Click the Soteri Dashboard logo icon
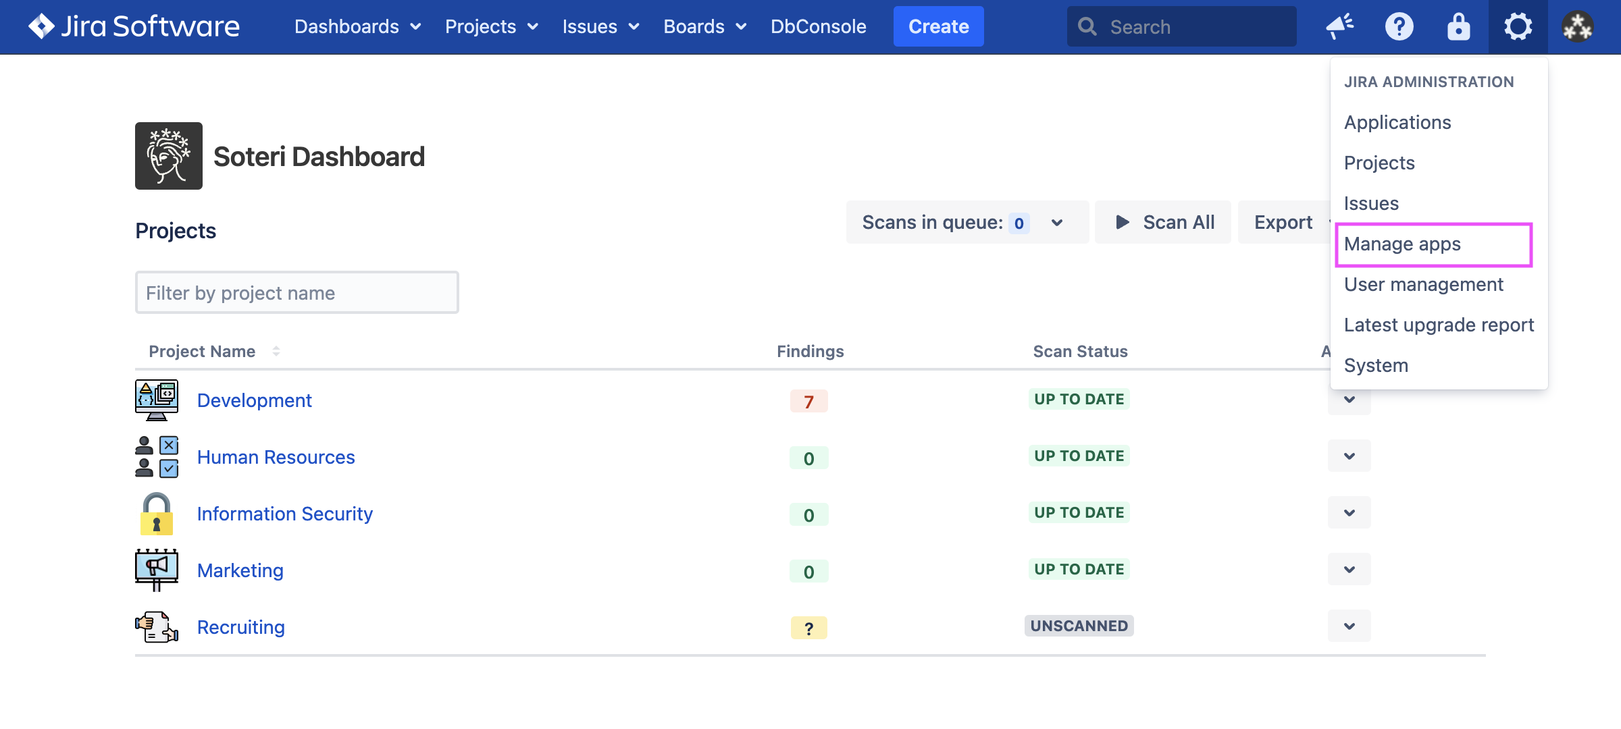1621x729 pixels. tap(169, 156)
